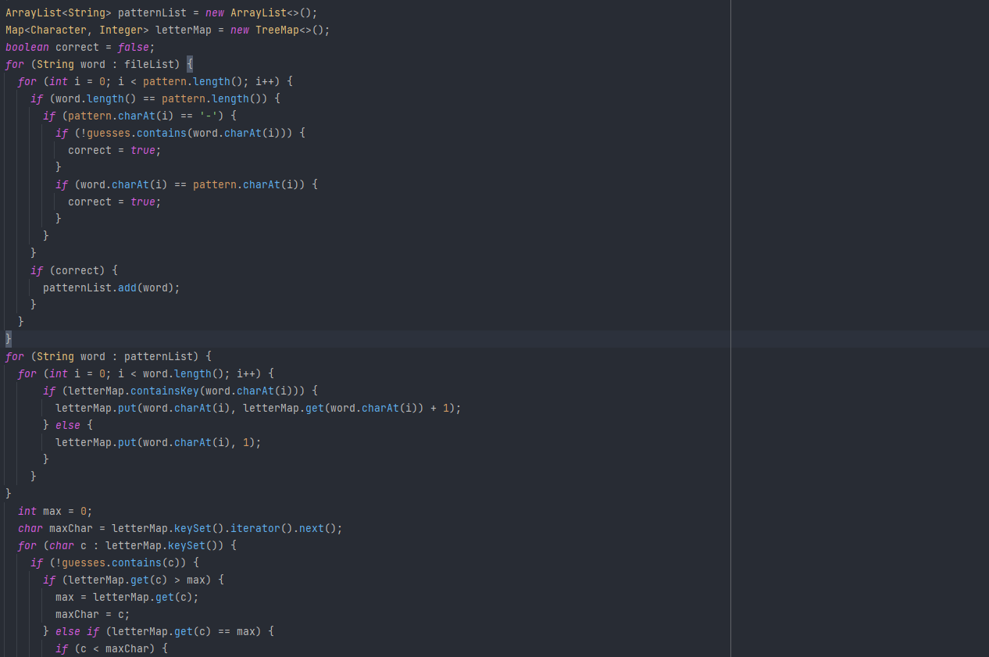The width and height of the screenshot is (989, 657).
Task: Click the letterMap.put(word.charAt(i), 1); line
Action: click(159, 442)
